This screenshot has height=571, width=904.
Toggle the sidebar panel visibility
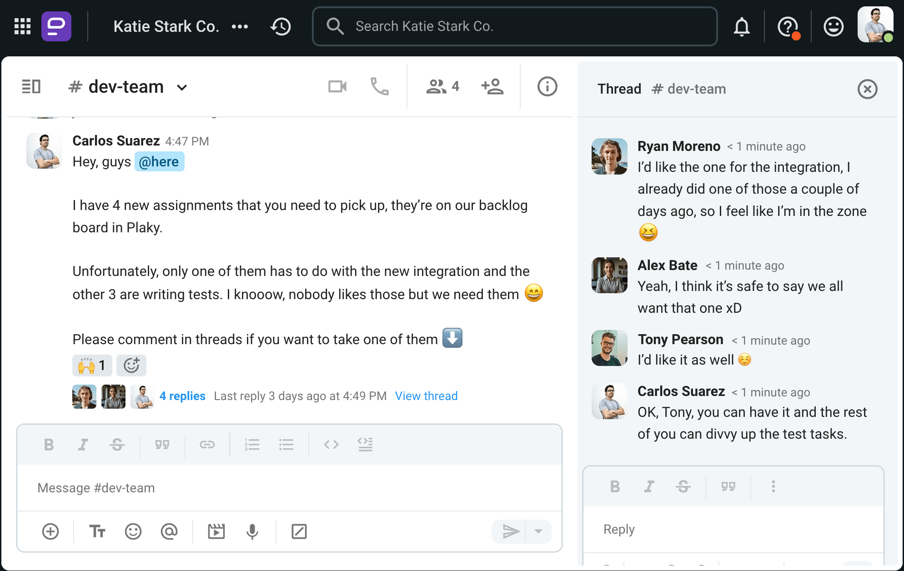coord(31,86)
